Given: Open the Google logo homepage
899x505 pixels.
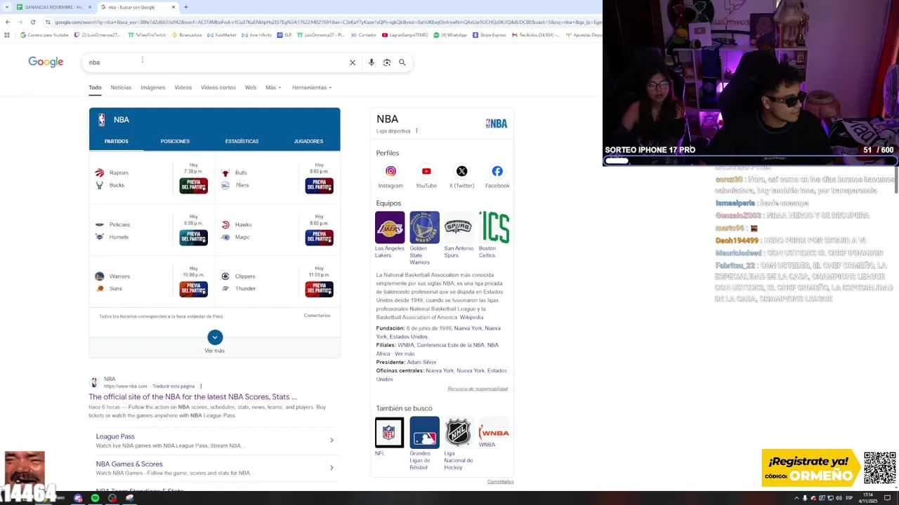Looking at the screenshot, I should (46, 62).
